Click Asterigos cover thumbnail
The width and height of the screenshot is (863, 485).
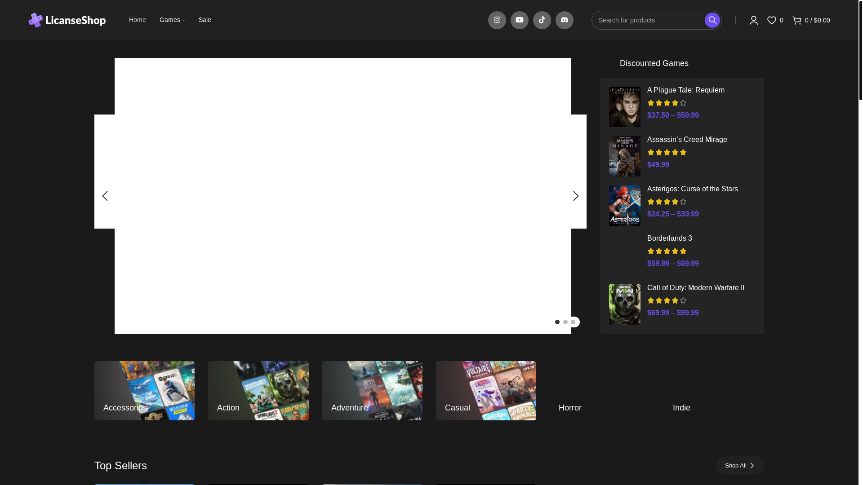pos(624,206)
